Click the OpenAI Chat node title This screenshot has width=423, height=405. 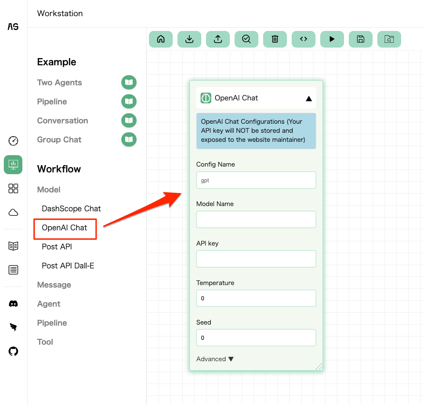236,98
